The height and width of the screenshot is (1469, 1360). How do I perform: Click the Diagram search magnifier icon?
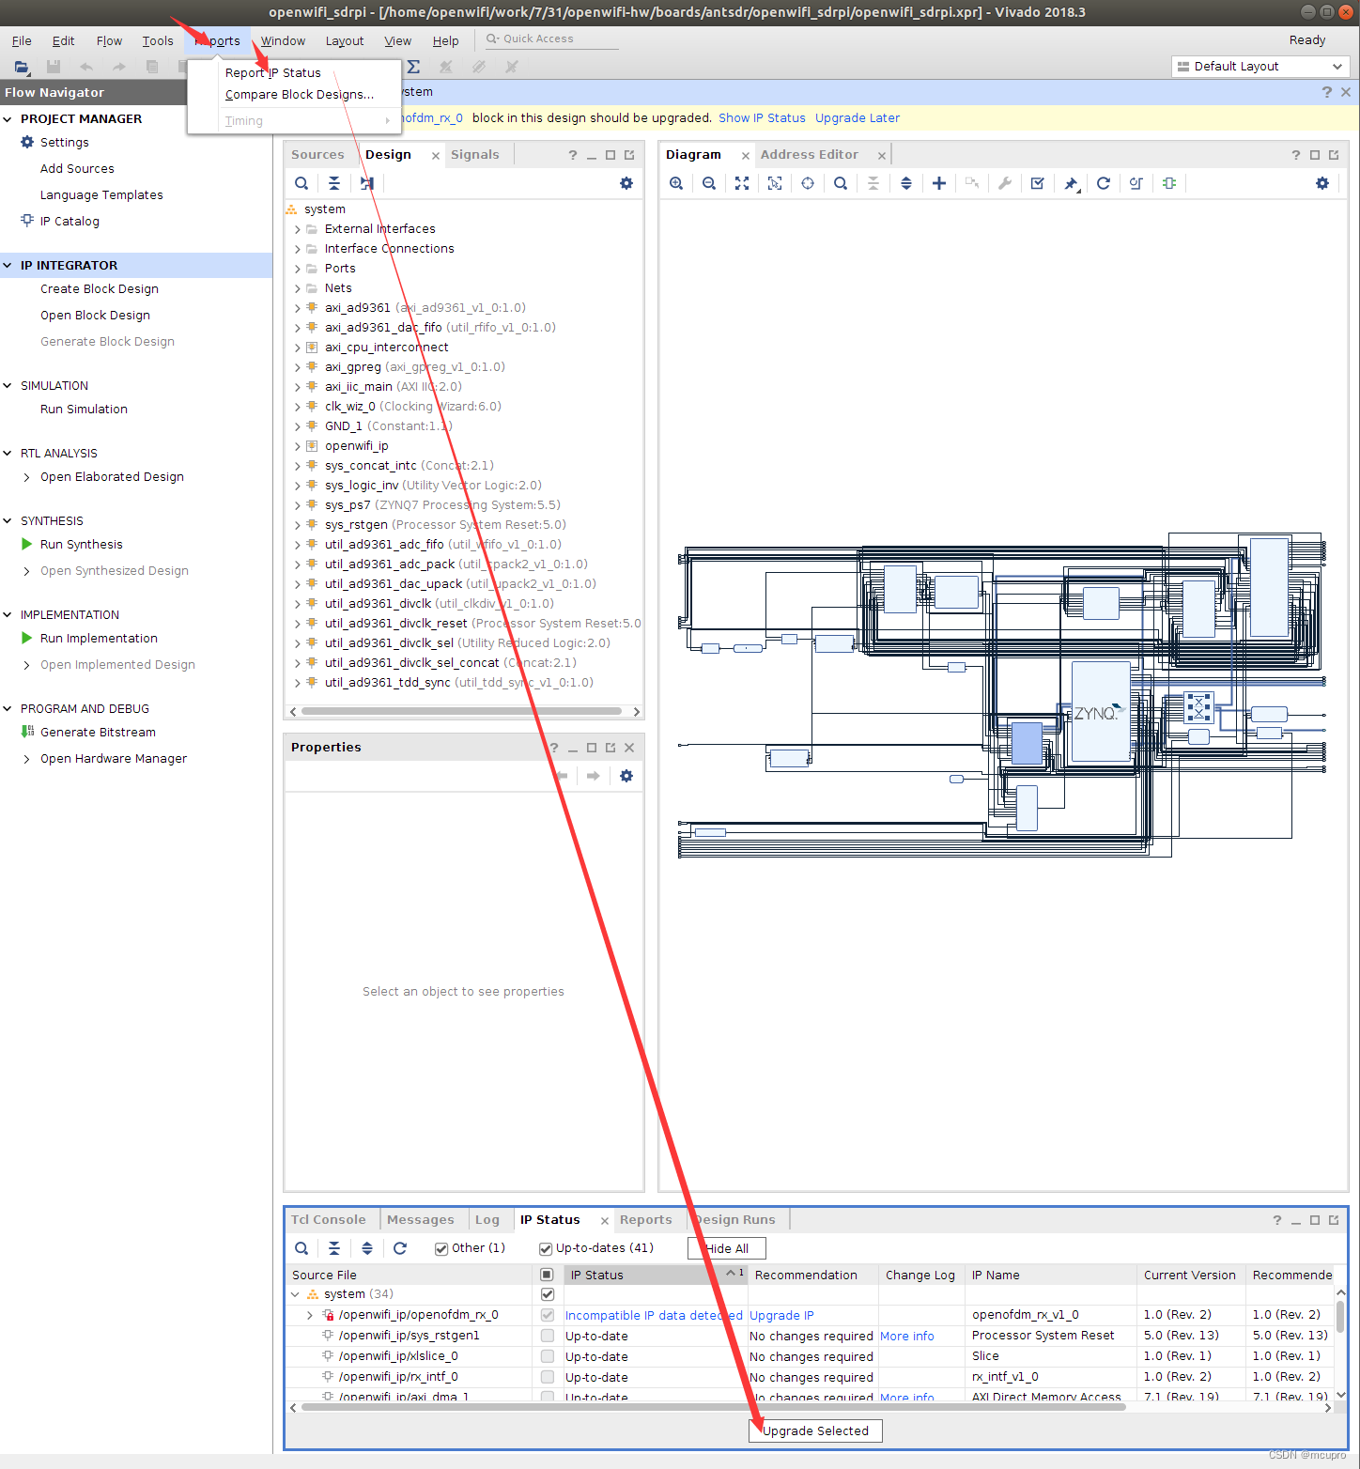841,183
